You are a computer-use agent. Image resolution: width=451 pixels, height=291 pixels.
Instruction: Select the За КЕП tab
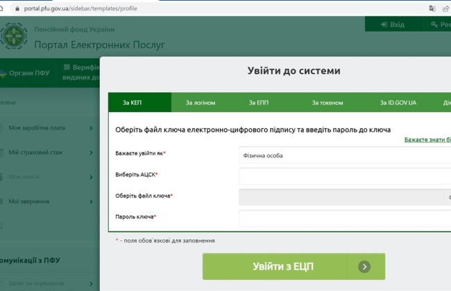coord(139,103)
